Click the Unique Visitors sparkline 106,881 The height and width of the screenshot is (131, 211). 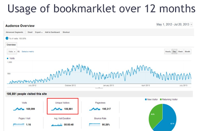[57, 109]
